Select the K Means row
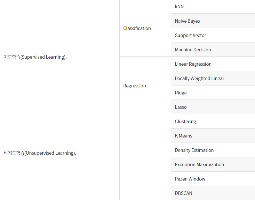Viewport: 255px width, 200px height. click(x=213, y=136)
